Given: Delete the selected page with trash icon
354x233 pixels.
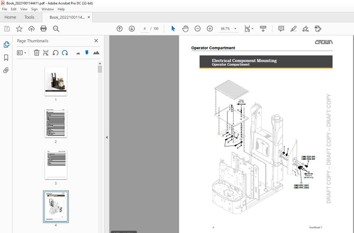Looking at the screenshot, I should (x=37, y=53).
